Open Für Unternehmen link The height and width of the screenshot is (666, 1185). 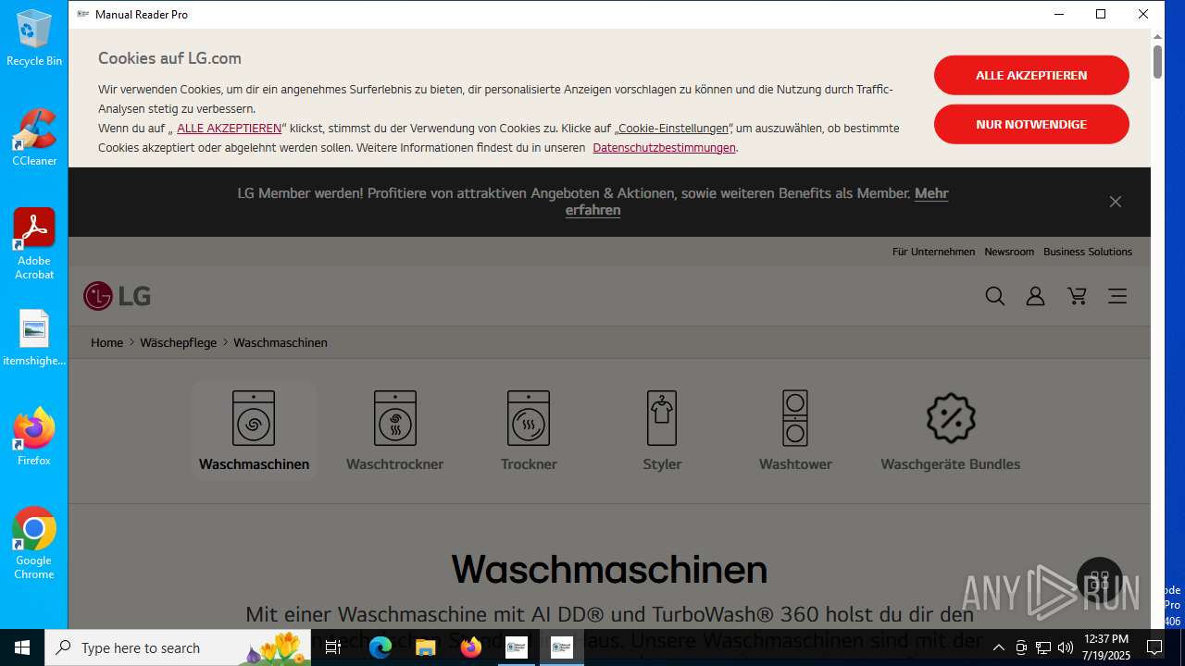pyautogui.click(x=933, y=252)
